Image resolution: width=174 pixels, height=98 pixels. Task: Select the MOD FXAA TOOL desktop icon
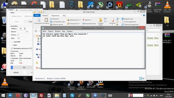click(158, 7)
